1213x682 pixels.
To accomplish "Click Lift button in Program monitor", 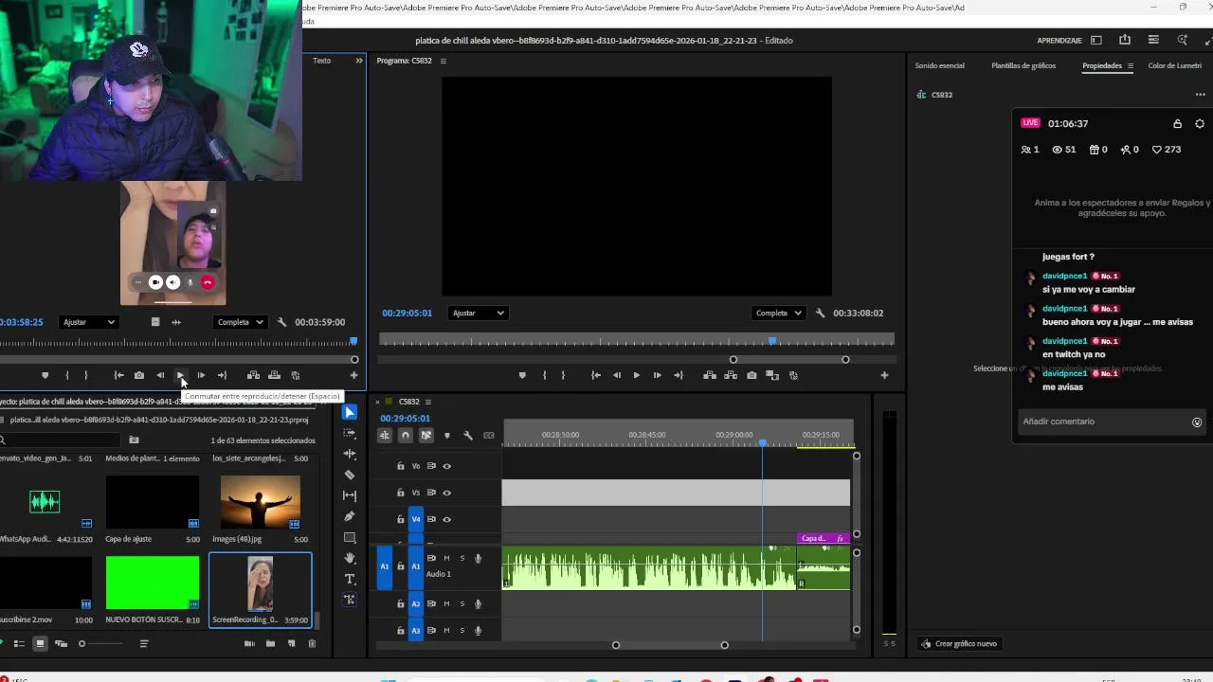I will [x=710, y=375].
